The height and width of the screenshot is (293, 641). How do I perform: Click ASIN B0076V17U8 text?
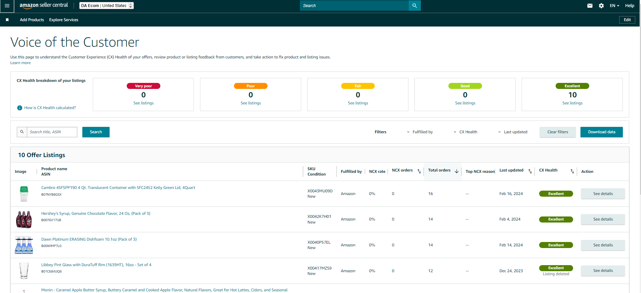coord(51,220)
